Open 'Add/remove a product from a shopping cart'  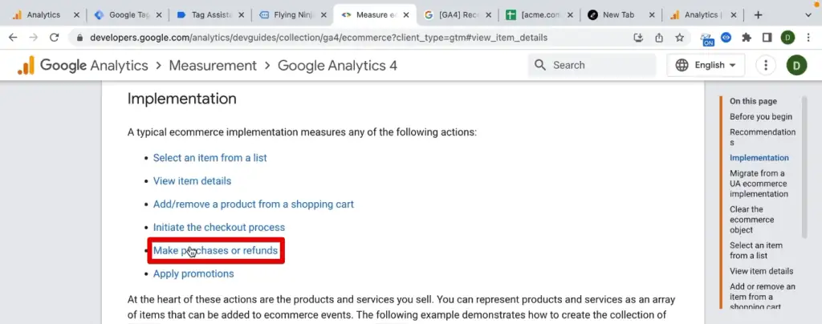pyautogui.click(x=253, y=205)
